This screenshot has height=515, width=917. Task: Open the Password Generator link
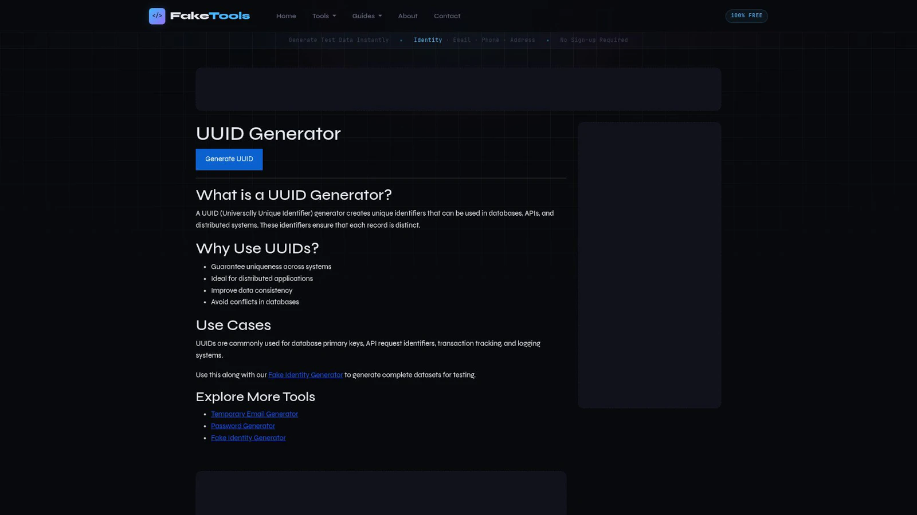(243, 426)
